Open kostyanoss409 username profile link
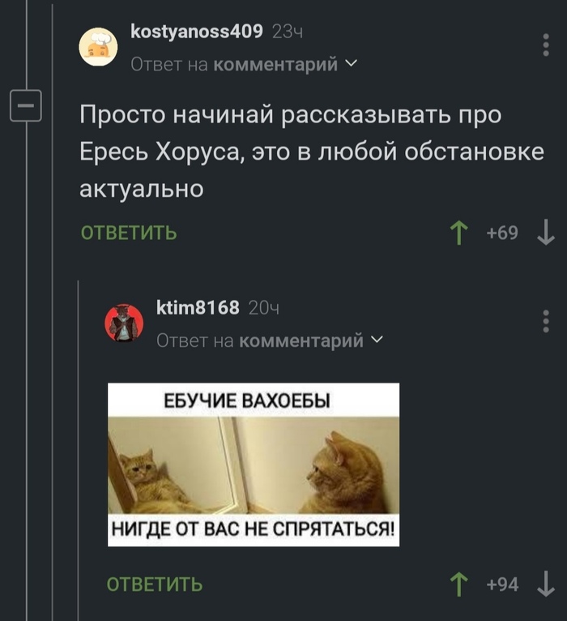Screen dimensions: 567x621 197,32
